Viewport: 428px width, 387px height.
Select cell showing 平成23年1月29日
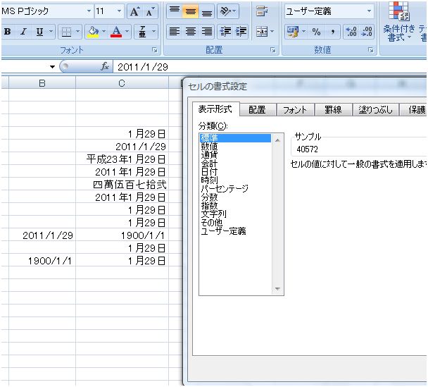[x=122, y=159]
